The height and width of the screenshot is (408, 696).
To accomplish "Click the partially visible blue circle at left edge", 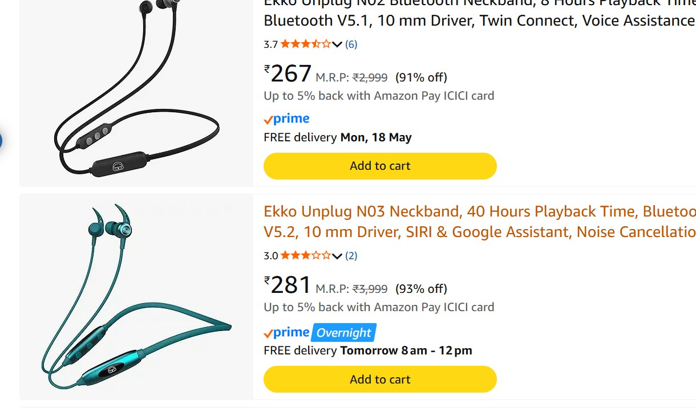I will click(x=1, y=140).
